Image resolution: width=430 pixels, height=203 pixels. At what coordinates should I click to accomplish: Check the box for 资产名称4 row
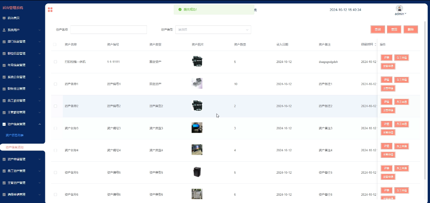55,151
